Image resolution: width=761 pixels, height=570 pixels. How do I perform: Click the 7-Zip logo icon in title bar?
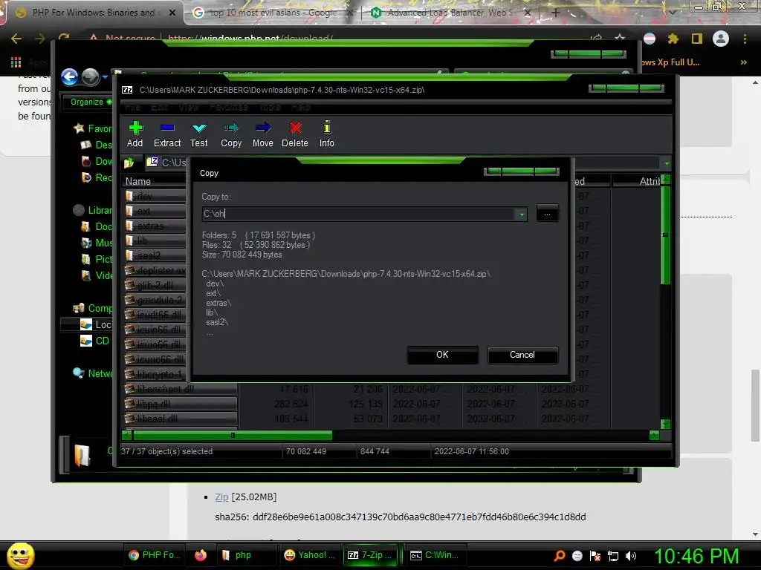[127, 90]
